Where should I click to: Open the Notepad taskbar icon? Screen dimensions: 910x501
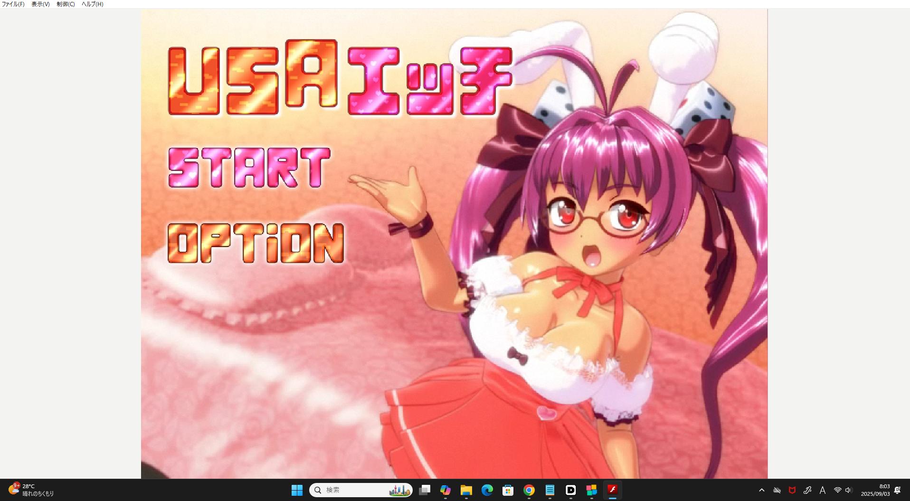click(550, 490)
